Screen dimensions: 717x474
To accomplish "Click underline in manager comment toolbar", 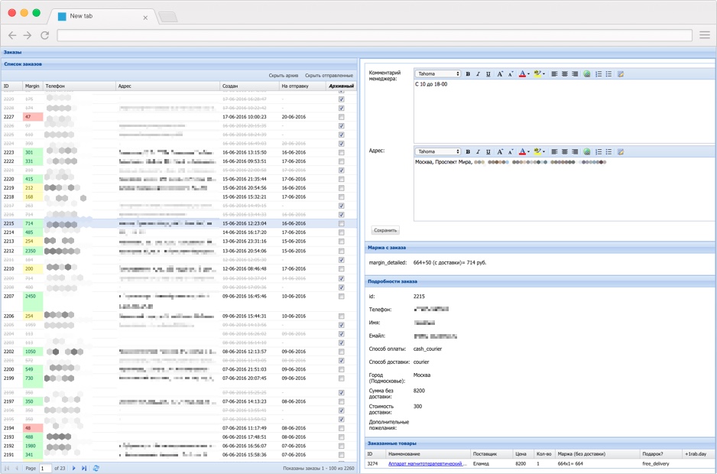I will click(488, 74).
